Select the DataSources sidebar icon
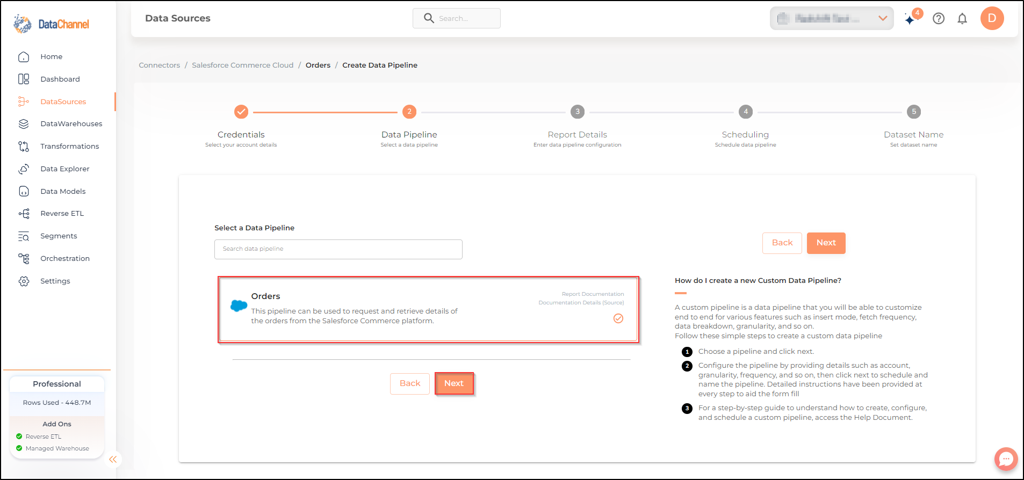Screen dimensions: 1024x480 (x=24, y=101)
